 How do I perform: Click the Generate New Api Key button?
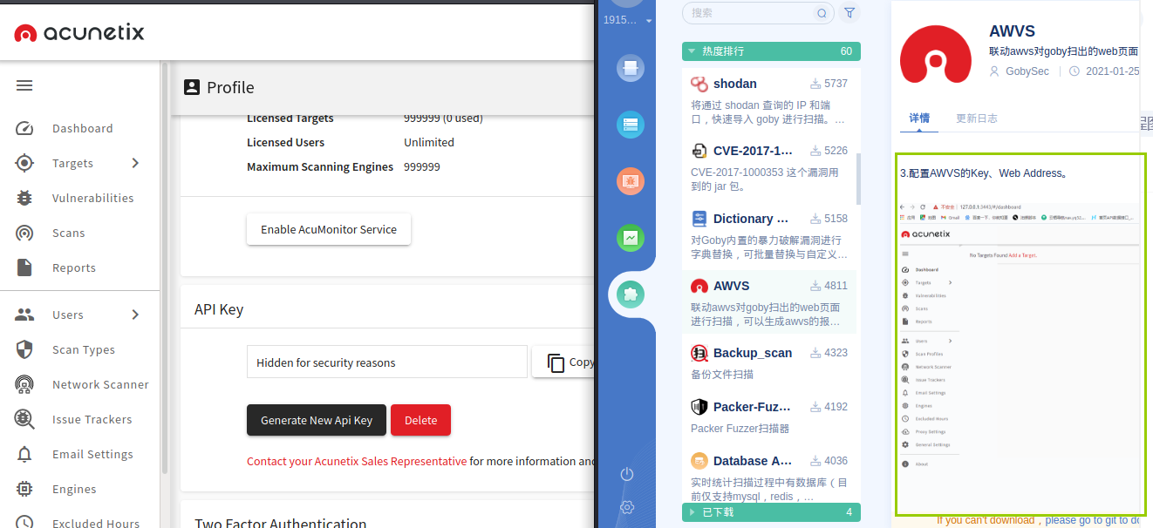[316, 419]
